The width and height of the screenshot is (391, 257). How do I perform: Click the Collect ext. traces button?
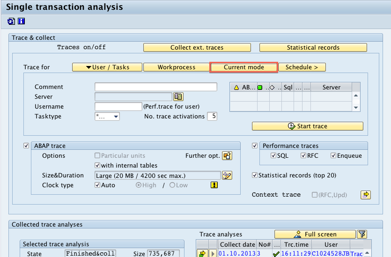point(197,47)
